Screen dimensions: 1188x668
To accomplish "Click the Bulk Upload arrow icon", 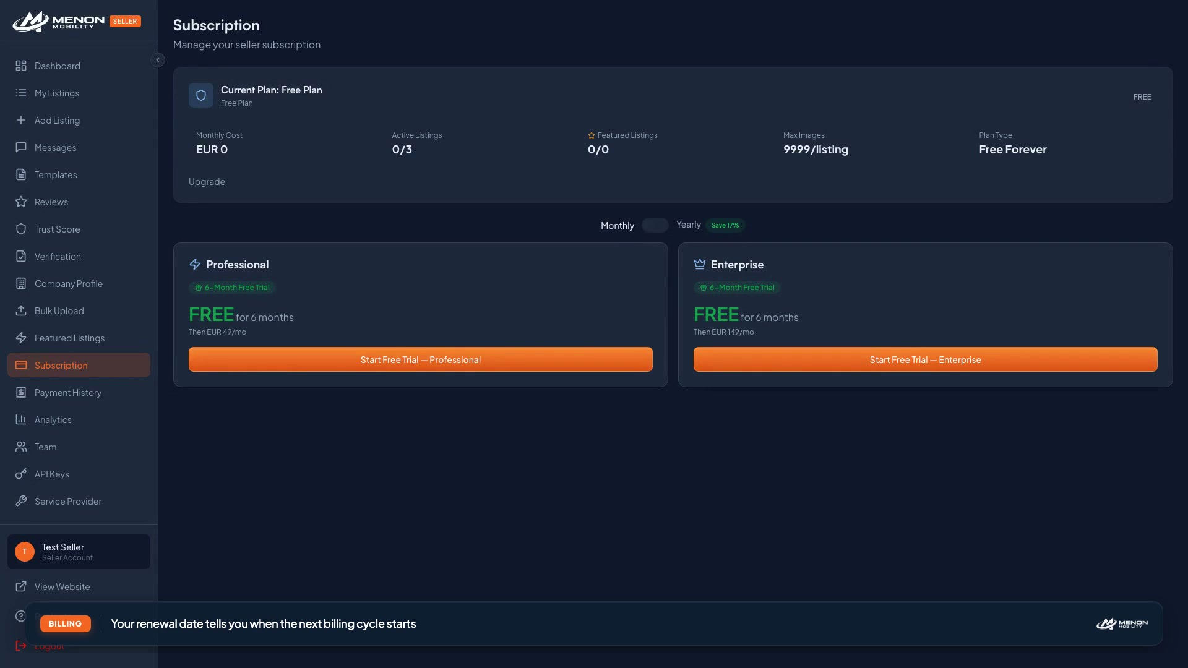I will [x=21, y=310].
